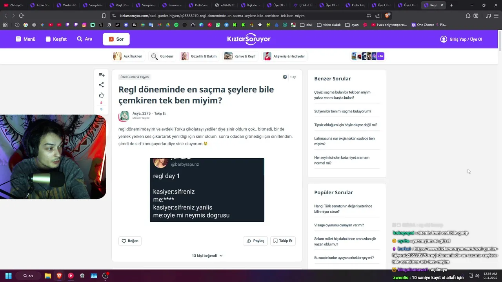Viewport: 502px width, 282px height.
Task: Click the taskbar volume speaker icon
Action: (x=477, y=276)
